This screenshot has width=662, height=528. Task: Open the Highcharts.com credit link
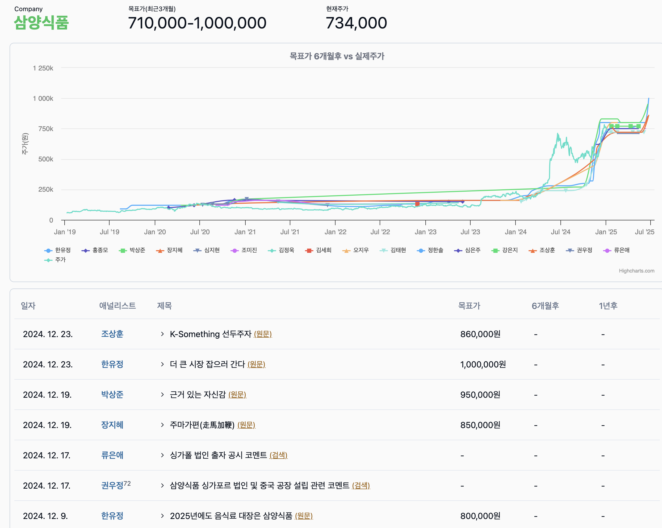tap(636, 271)
